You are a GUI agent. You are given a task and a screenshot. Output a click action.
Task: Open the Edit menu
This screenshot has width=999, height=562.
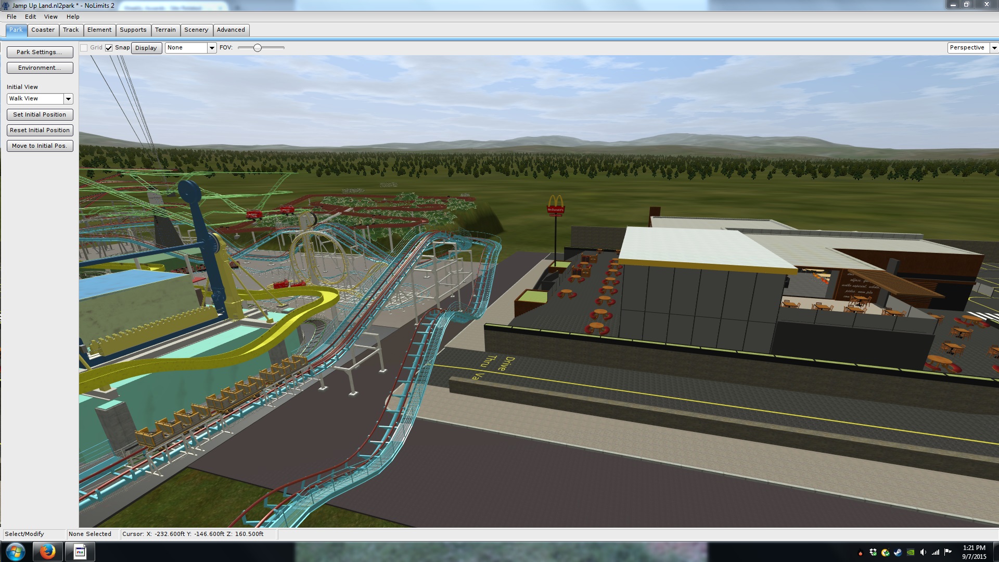click(x=30, y=17)
